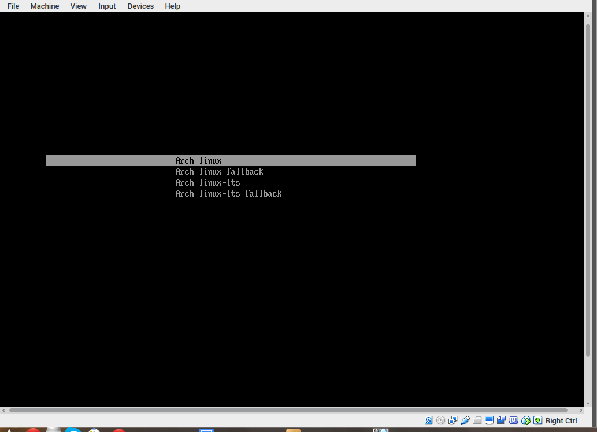Open the Help menu
Viewport: 597px width, 432px height.
[x=172, y=6]
